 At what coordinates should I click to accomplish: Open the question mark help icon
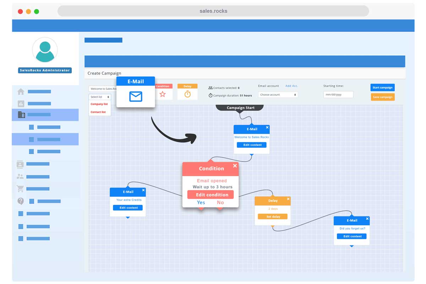coord(21,201)
